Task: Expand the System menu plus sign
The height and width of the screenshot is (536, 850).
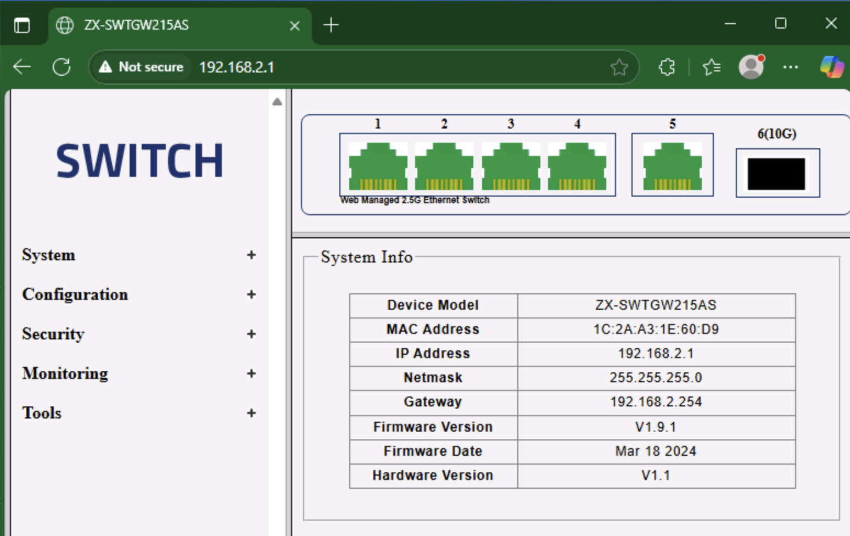Action: [x=251, y=255]
